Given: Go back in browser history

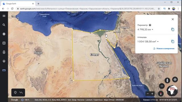Looking at the screenshot, I should coord(3,9).
